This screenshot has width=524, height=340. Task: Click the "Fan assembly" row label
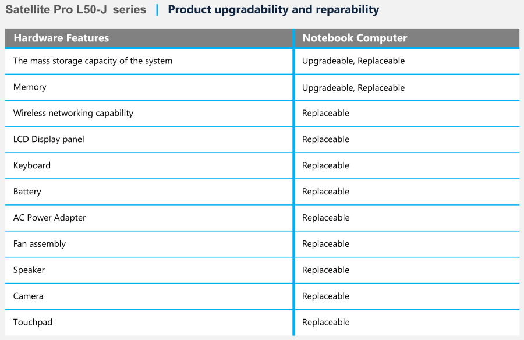(x=40, y=245)
